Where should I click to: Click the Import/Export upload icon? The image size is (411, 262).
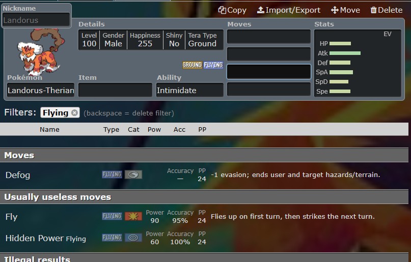coord(260,10)
